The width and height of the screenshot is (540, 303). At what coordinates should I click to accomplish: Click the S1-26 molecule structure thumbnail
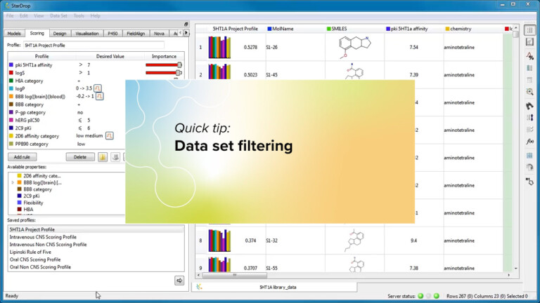[x=354, y=47]
